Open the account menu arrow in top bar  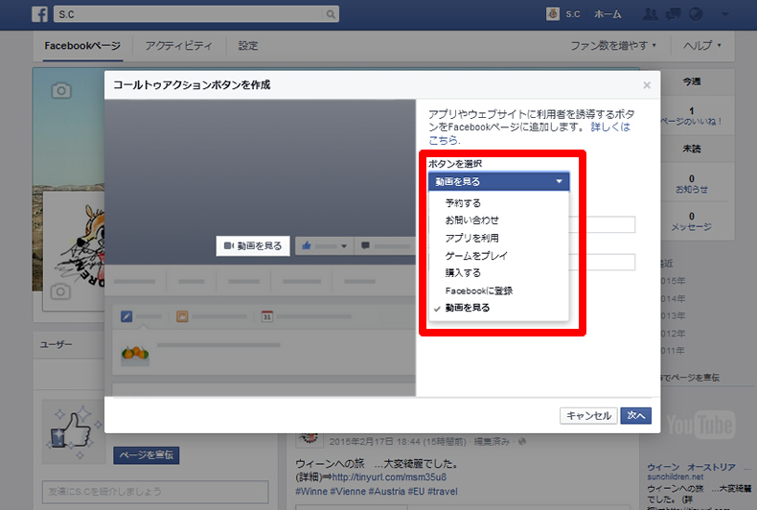click(x=724, y=14)
